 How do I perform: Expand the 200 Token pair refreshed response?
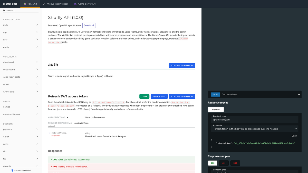click(x=121, y=159)
